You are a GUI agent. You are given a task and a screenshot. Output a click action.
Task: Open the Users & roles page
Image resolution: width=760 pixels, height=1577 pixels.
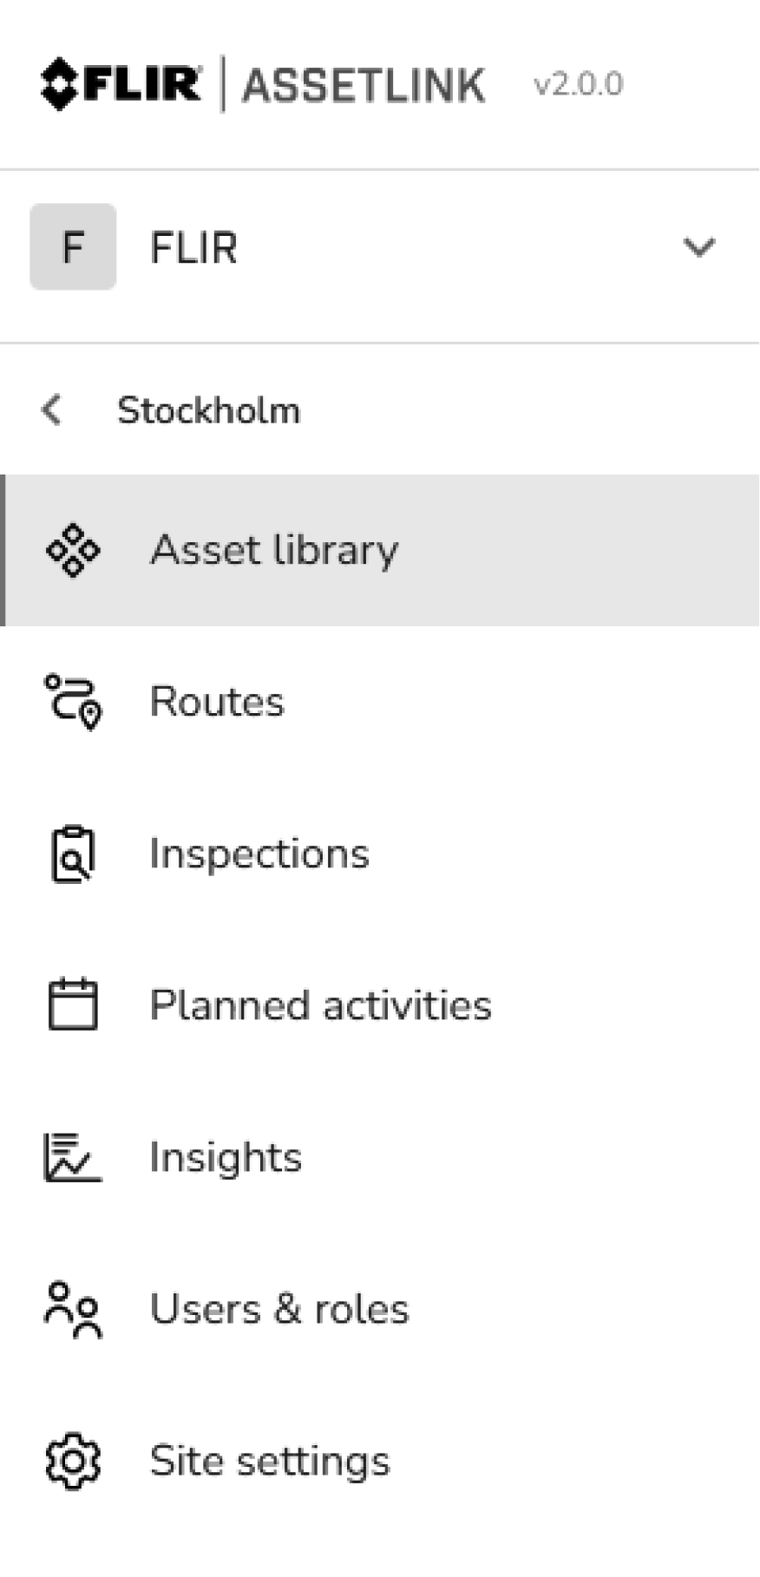tap(278, 1309)
